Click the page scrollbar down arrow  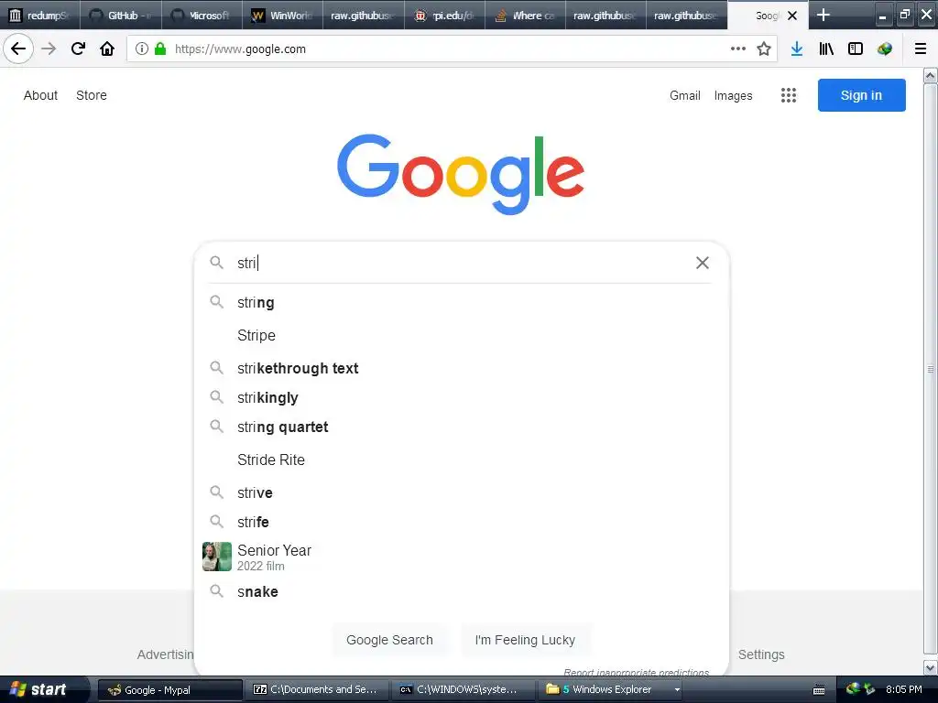tap(931, 667)
